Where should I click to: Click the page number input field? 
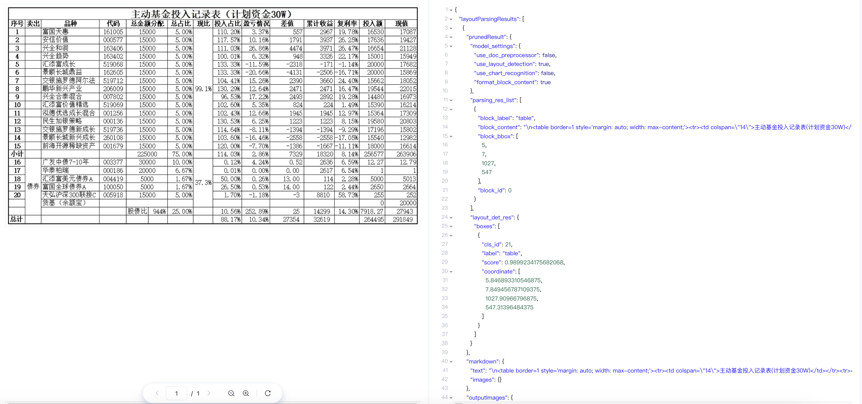tap(176, 393)
